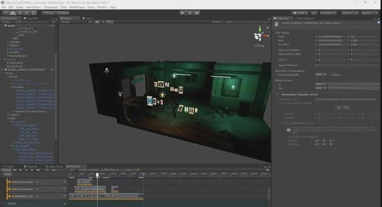The image size is (382, 207).
Task: Open Post-Extrapolate Hold dropdown
Action: click(x=321, y=74)
